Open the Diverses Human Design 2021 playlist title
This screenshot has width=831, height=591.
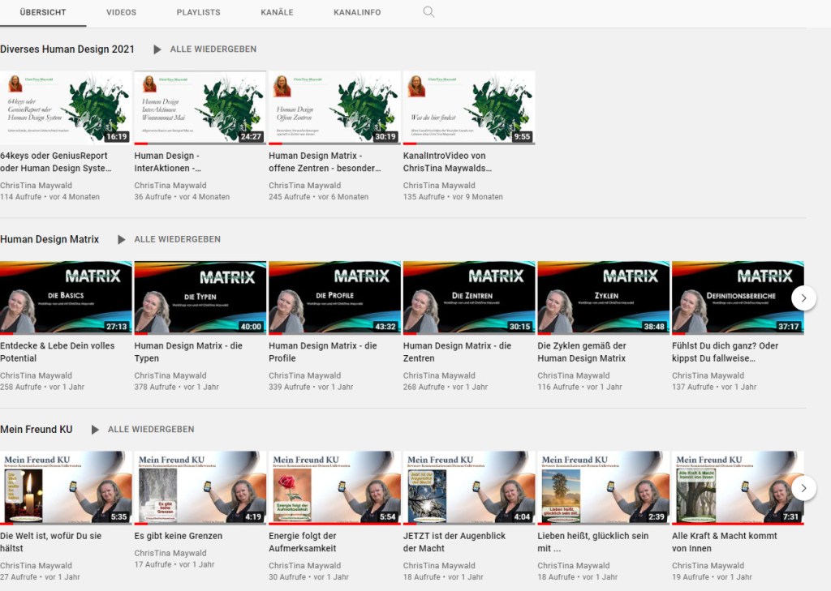67,49
